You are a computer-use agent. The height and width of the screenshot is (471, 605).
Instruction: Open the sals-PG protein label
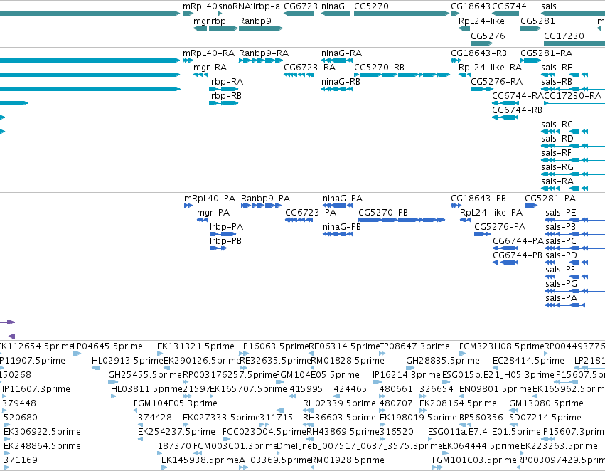point(562,284)
